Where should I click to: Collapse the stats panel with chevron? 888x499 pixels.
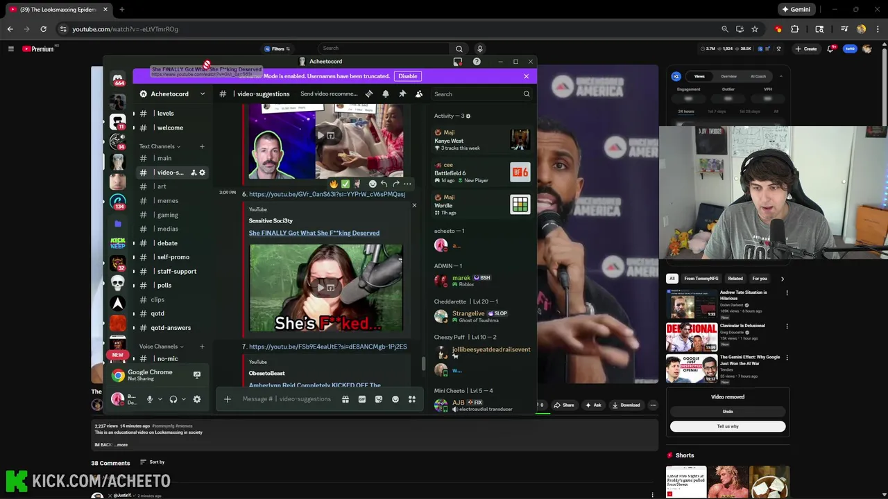pyautogui.click(x=780, y=76)
